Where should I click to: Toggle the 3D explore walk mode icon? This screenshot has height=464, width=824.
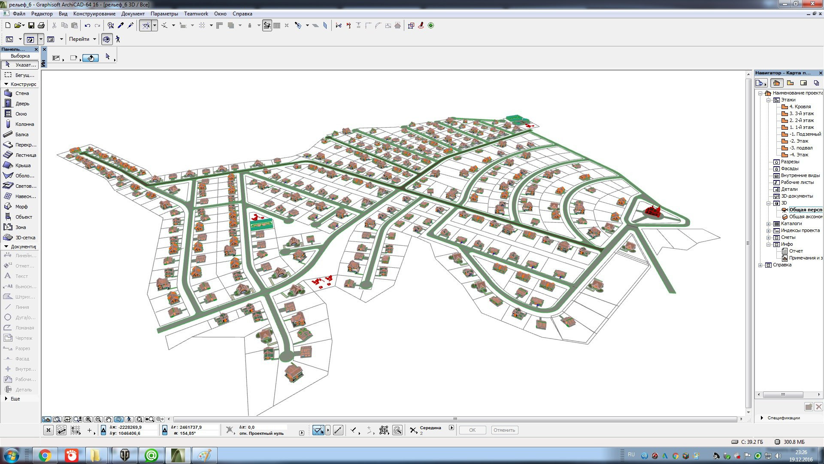click(118, 40)
